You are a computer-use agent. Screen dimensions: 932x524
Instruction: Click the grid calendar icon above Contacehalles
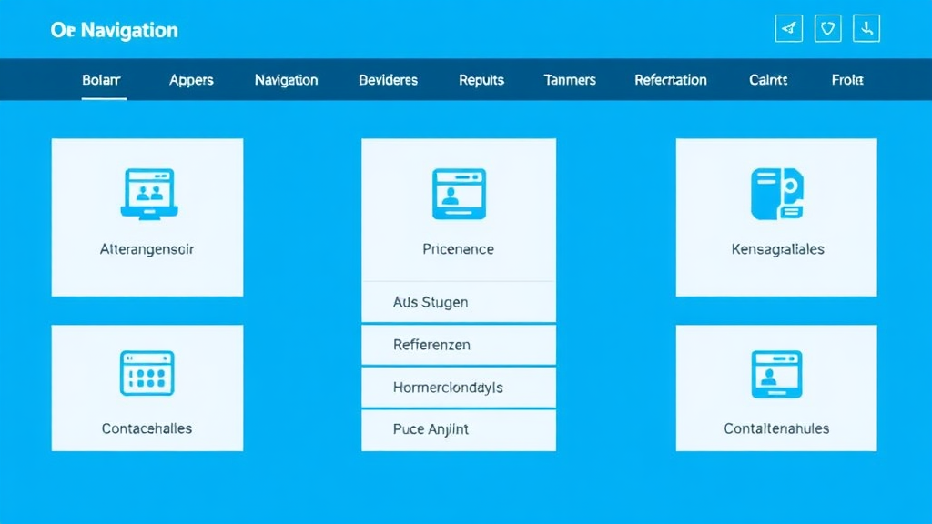[x=147, y=373]
